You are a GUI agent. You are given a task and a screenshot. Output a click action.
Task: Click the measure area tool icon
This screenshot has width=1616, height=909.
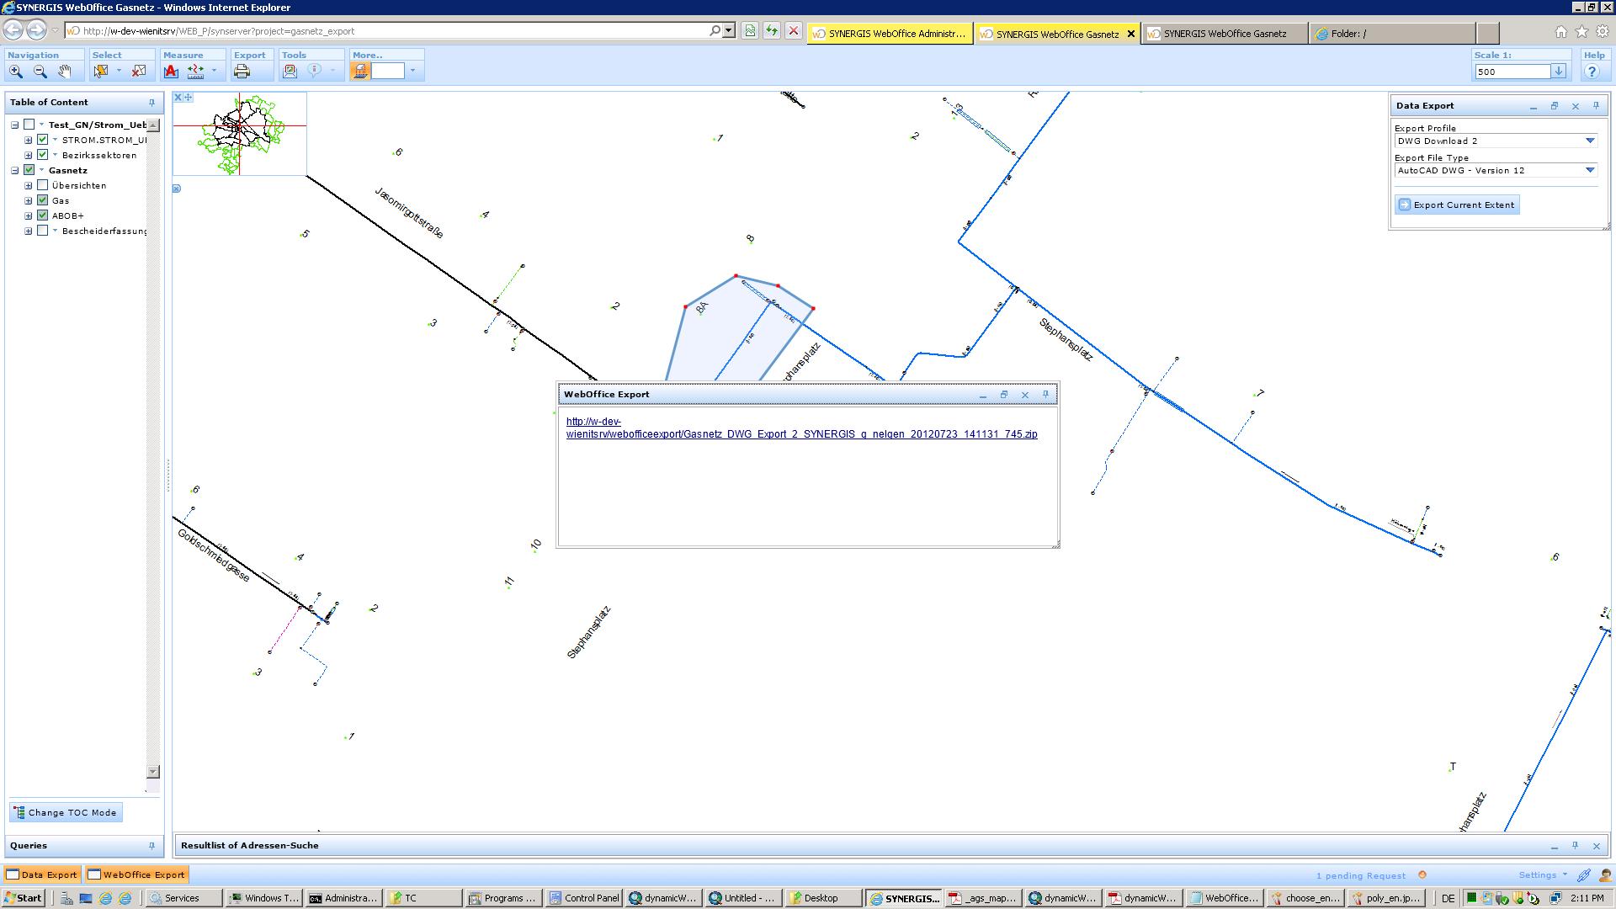171,72
